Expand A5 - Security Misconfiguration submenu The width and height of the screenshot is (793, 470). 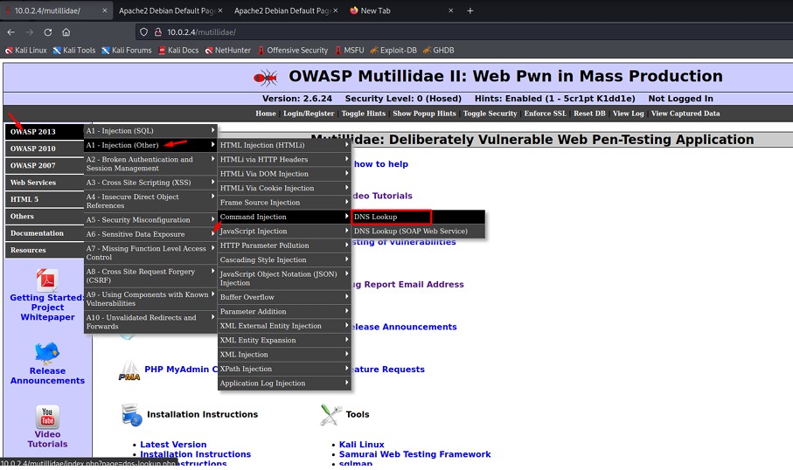[150, 220]
